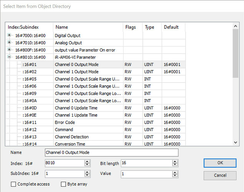This screenshot has height=192, width=244.
Task: Decrease Value field using down arrow
Action: (x=175, y=175)
